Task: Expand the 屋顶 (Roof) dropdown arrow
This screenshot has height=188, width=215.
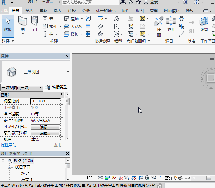Action: (x=81, y=19)
